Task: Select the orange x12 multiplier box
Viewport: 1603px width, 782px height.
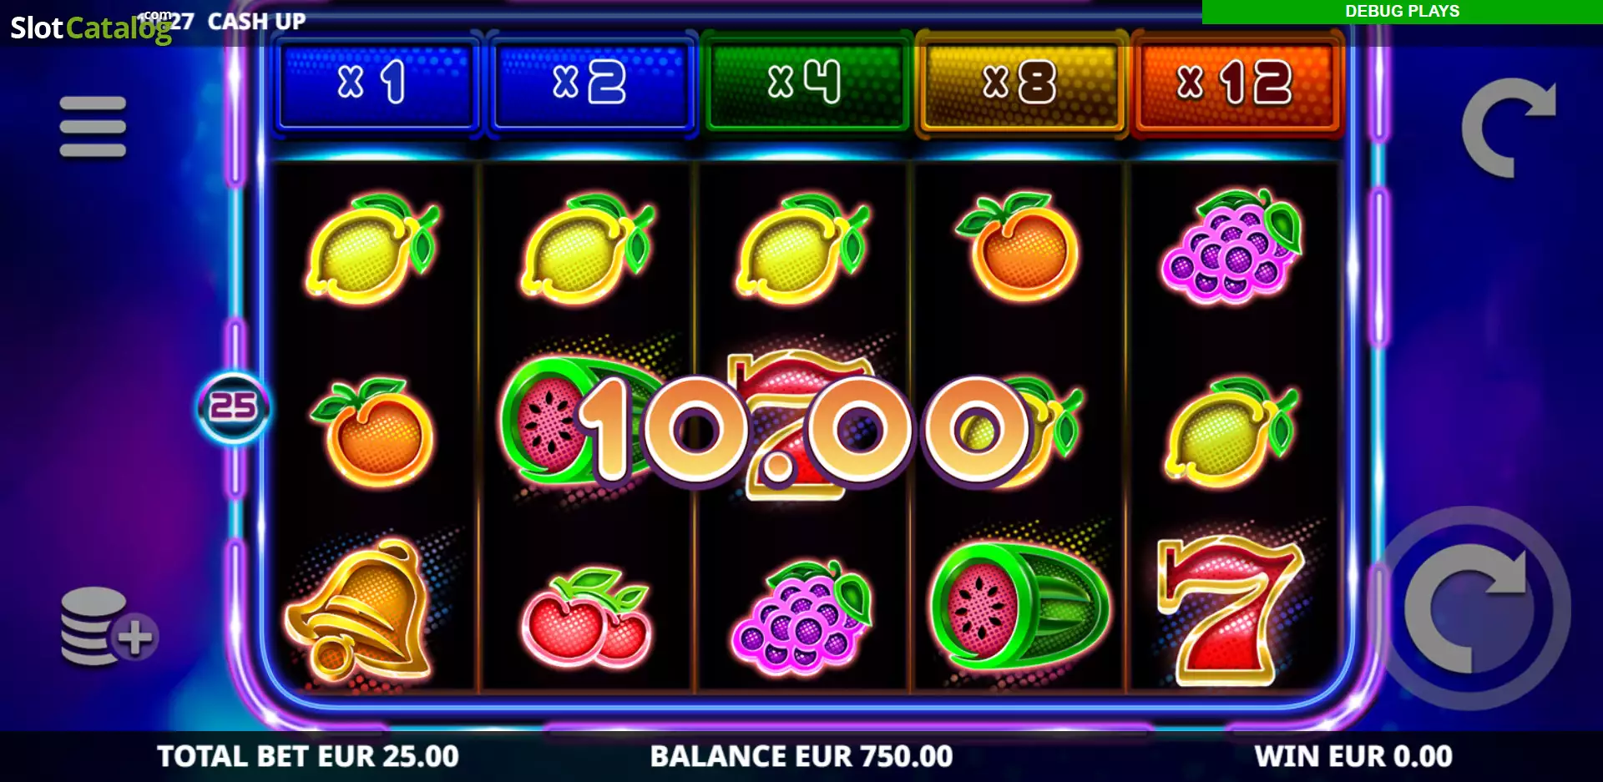Action: (1236, 83)
